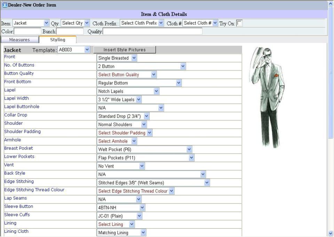Image resolution: width=334 pixels, height=237 pixels.
Task: Open the No. Of Buttons dropdown
Action: (x=141, y=66)
